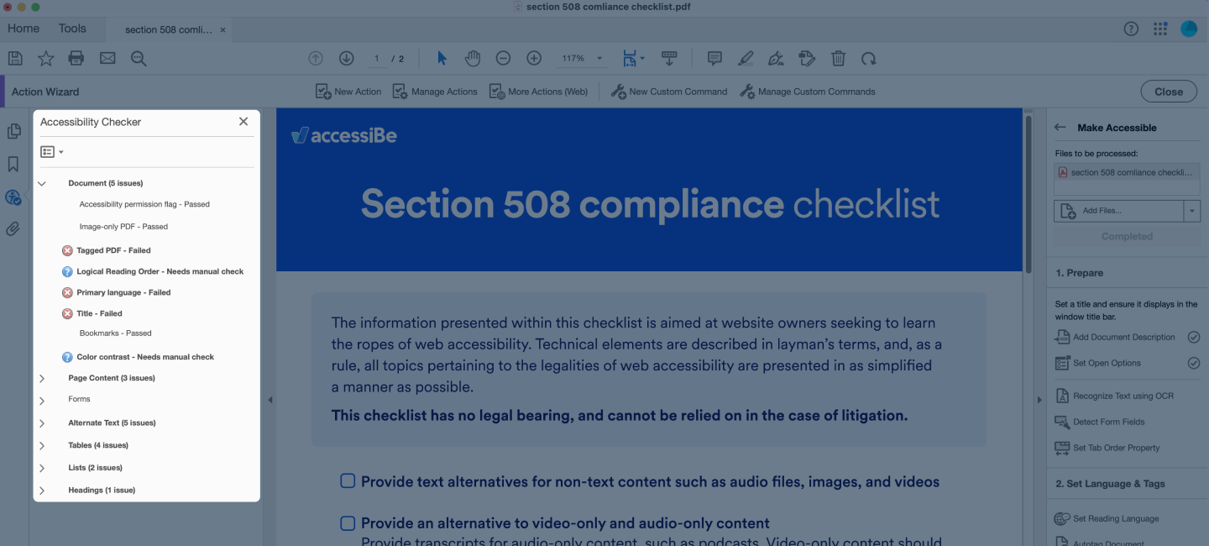Zoom out of the document

point(503,58)
